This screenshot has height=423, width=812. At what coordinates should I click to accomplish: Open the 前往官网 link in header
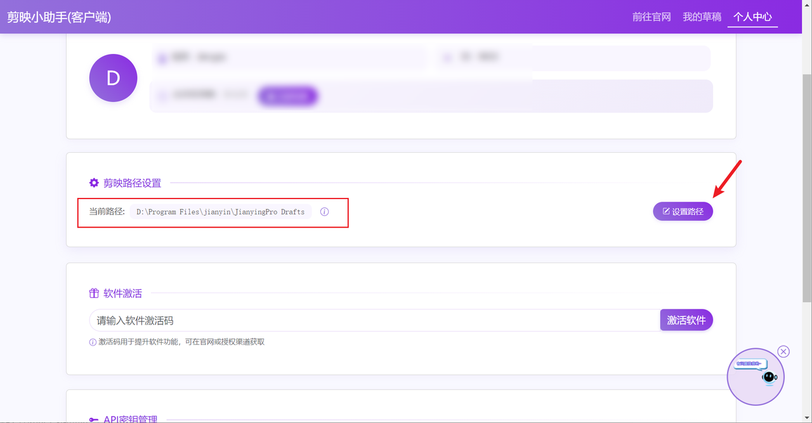click(x=652, y=16)
